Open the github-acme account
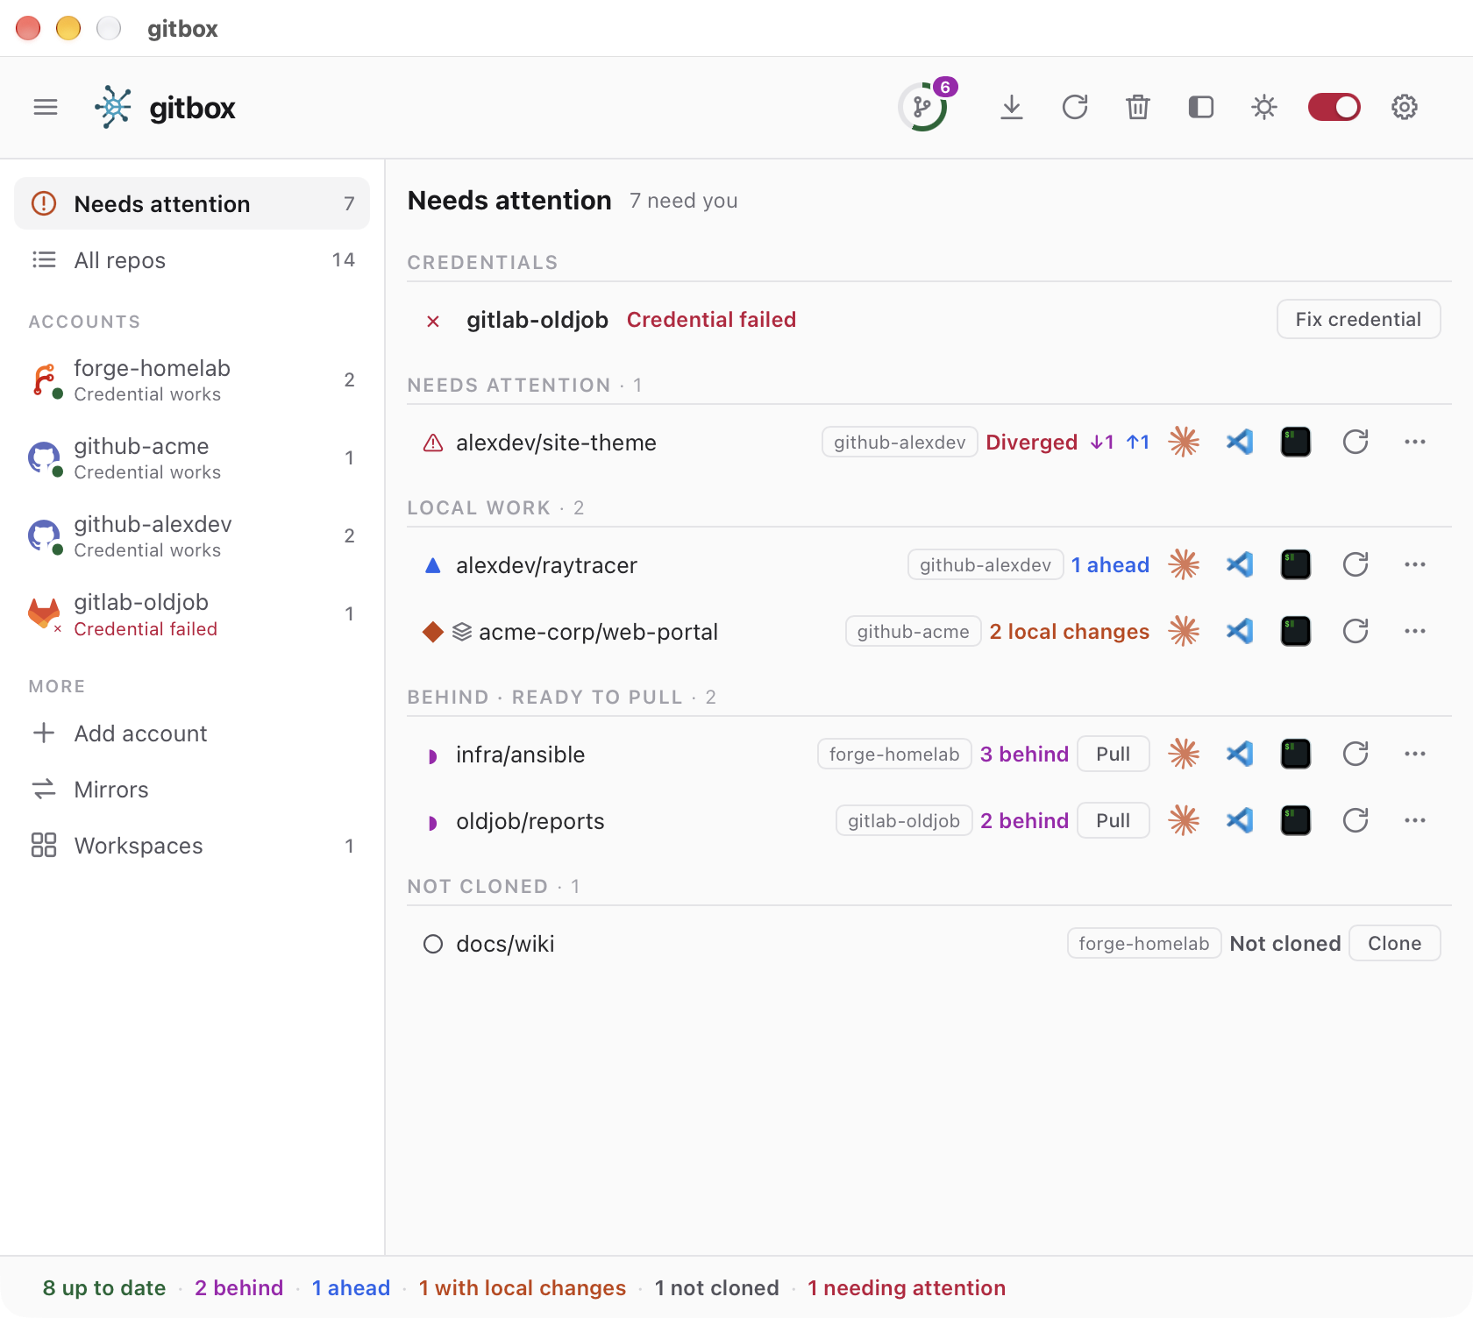The height and width of the screenshot is (1318, 1473). 192,458
